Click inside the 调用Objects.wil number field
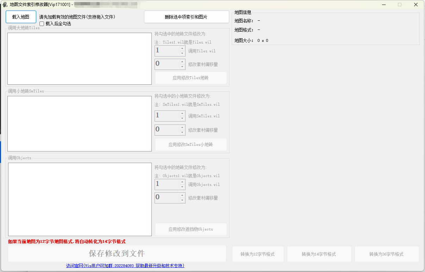 (165, 184)
